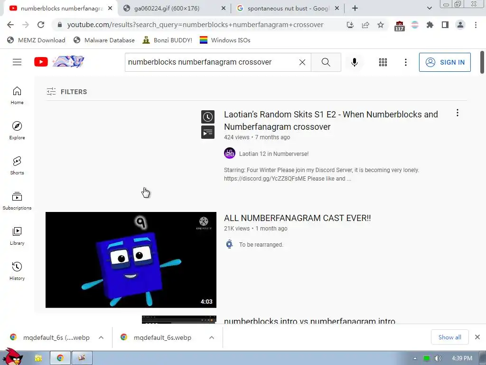Open the Angry Birds start button
Image resolution: width=486 pixels, height=365 pixels.
pos(12,357)
